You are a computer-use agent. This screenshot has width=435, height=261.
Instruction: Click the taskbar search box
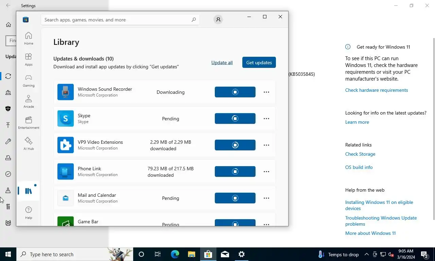coord(75,254)
